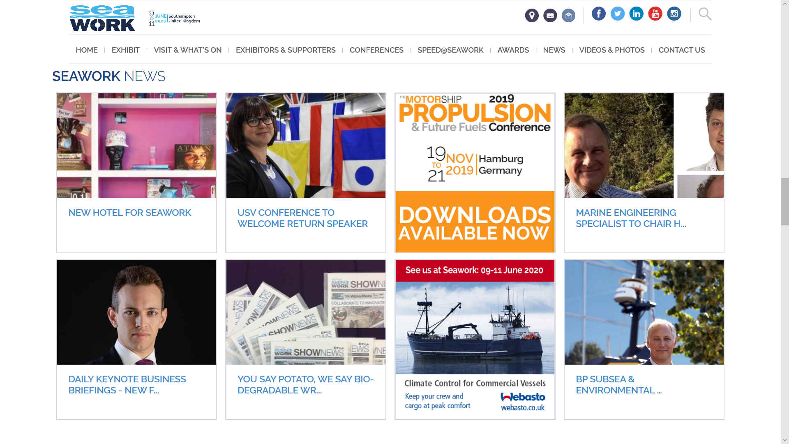This screenshot has width=789, height=444.
Task: Click the open envelope newsletter icon
Action: 568,16
